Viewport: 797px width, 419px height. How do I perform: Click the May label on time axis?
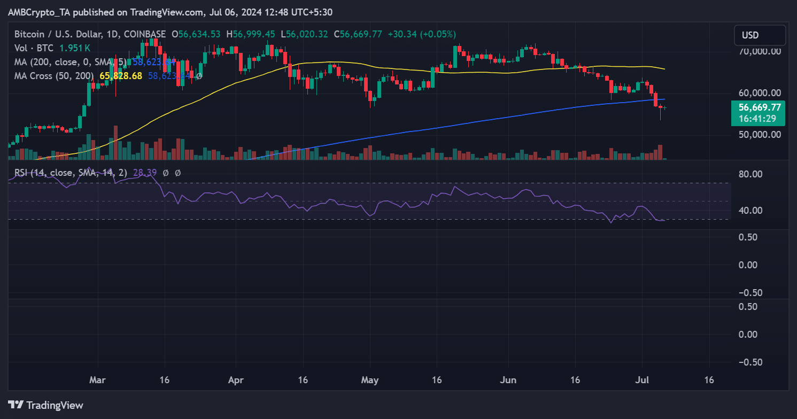370,381
